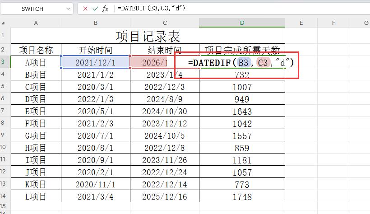370x214 pixels.
Task: Cancel formula entry with the X icon
Action: pos(85,9)
